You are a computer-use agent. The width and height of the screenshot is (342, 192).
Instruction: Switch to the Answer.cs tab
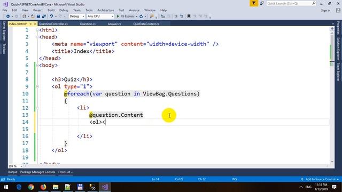pos(114,24)
